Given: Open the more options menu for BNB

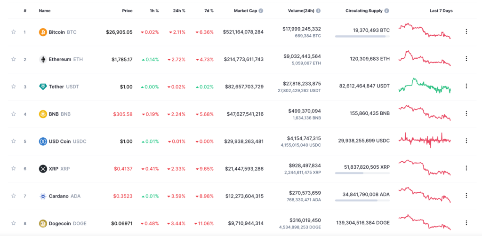Looking at the screenshot, I should tap(466, 113).
